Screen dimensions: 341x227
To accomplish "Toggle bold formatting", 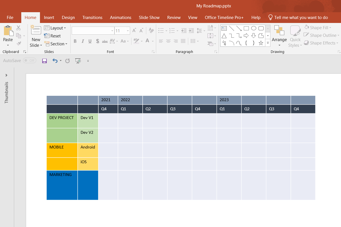I will pos(75,41).
